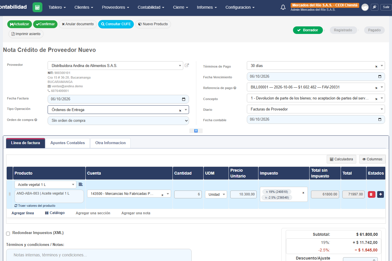Toggle Redondear Impuestos (XML) checkbox
Image resolution: width=392 pixels, height=261 pixels.
(8, 233)
